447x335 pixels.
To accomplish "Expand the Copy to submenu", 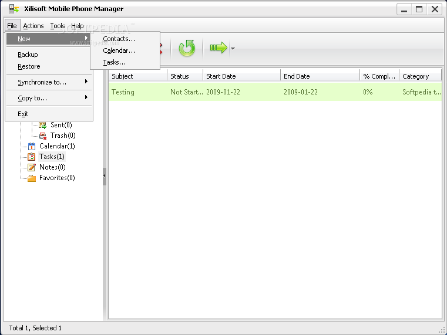I will click(x=49, y=98).
